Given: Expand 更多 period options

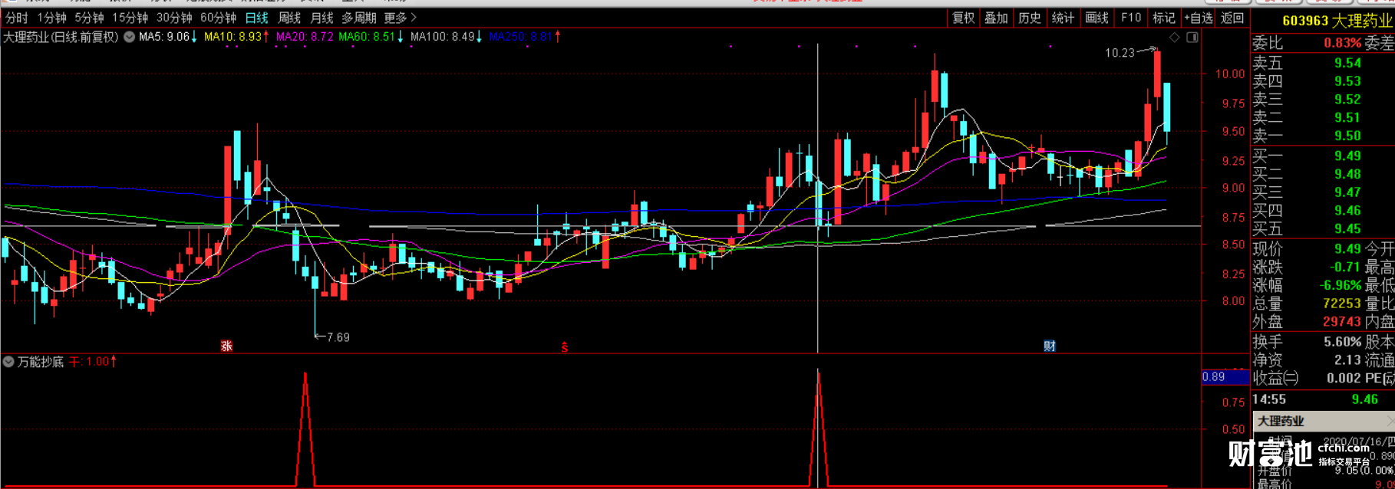Looking at the screenshot, I should point(400,18).
